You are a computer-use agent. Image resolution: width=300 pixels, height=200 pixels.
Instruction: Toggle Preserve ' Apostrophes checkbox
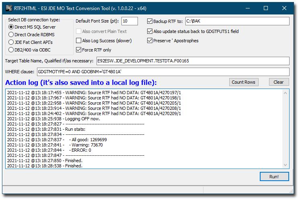(150, 41)
